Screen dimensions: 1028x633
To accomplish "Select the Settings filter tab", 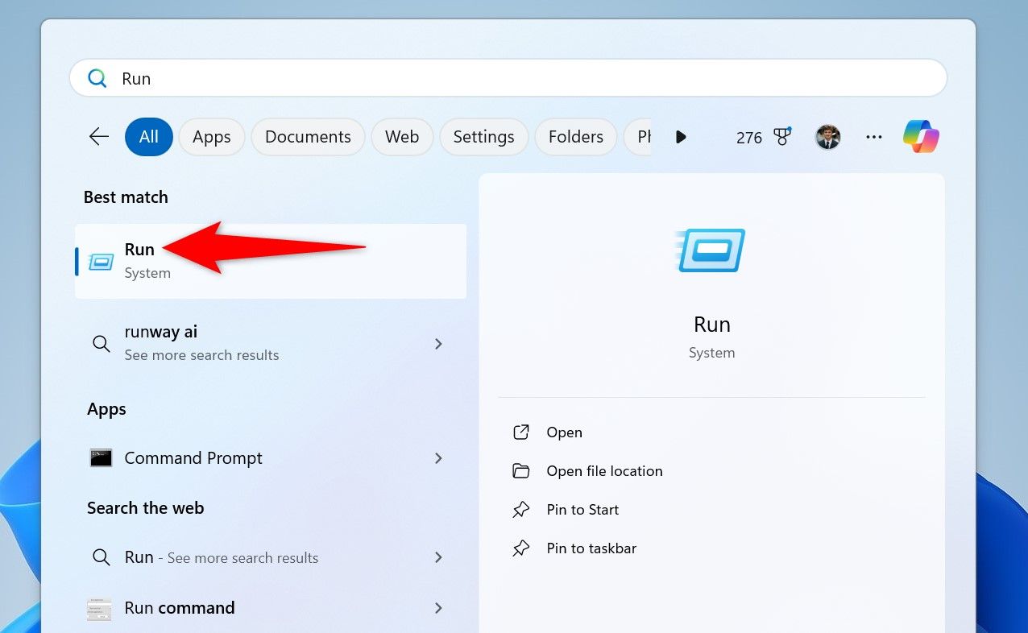I will 483,137.
